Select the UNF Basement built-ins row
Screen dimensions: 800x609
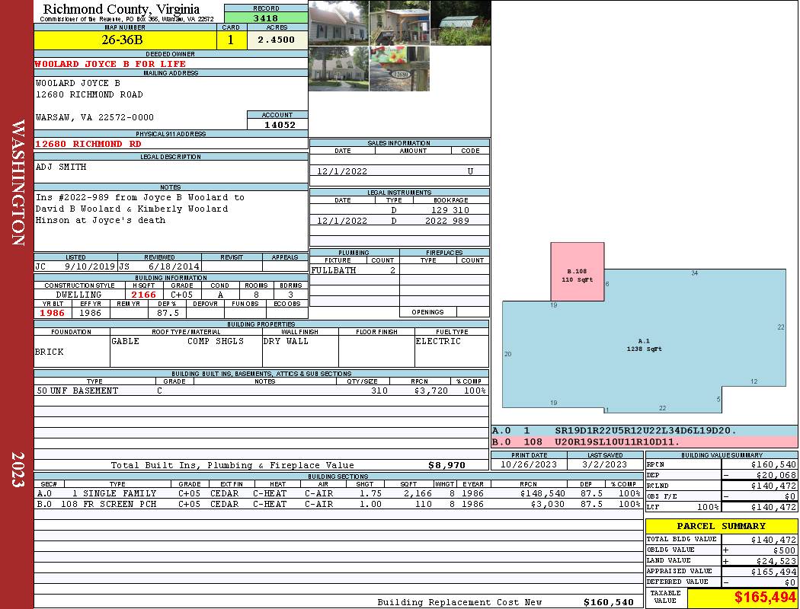pyautogui.click(x=261, y=391)
